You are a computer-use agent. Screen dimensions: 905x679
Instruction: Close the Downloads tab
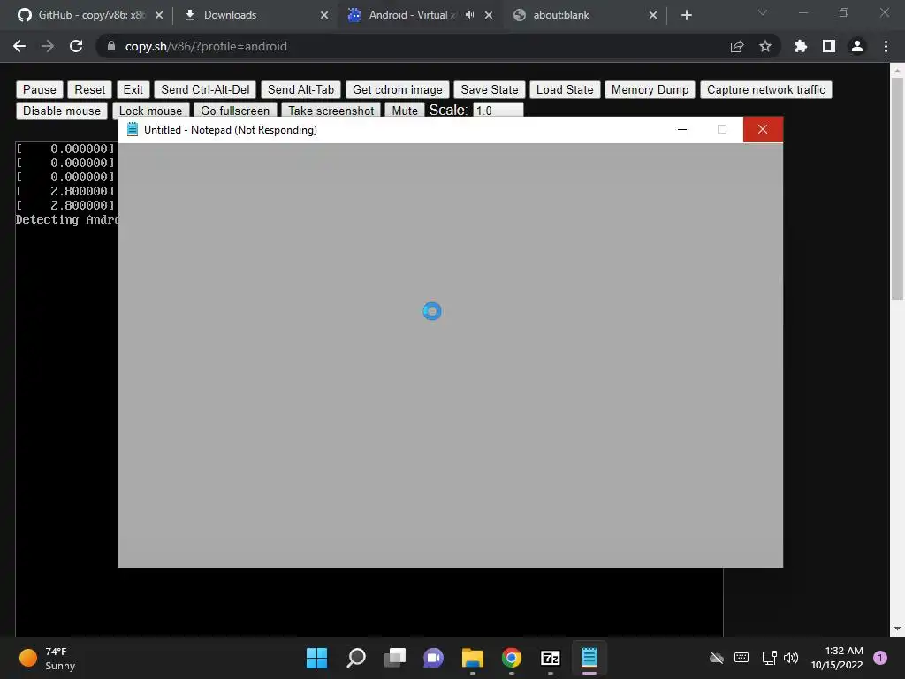click(324, 15)
